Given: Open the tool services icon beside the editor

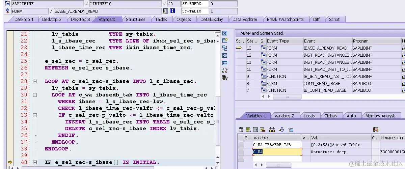Looking at the screenshot, I should [225, 78].
